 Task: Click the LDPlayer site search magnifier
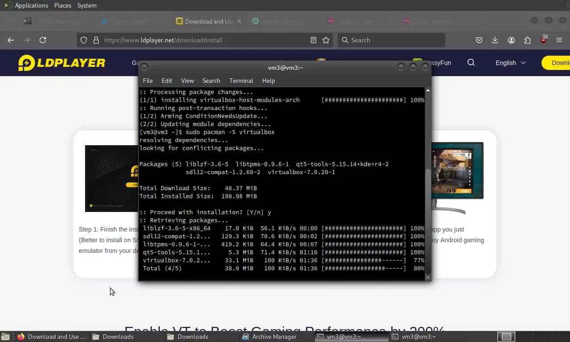(x=471, y=63)
